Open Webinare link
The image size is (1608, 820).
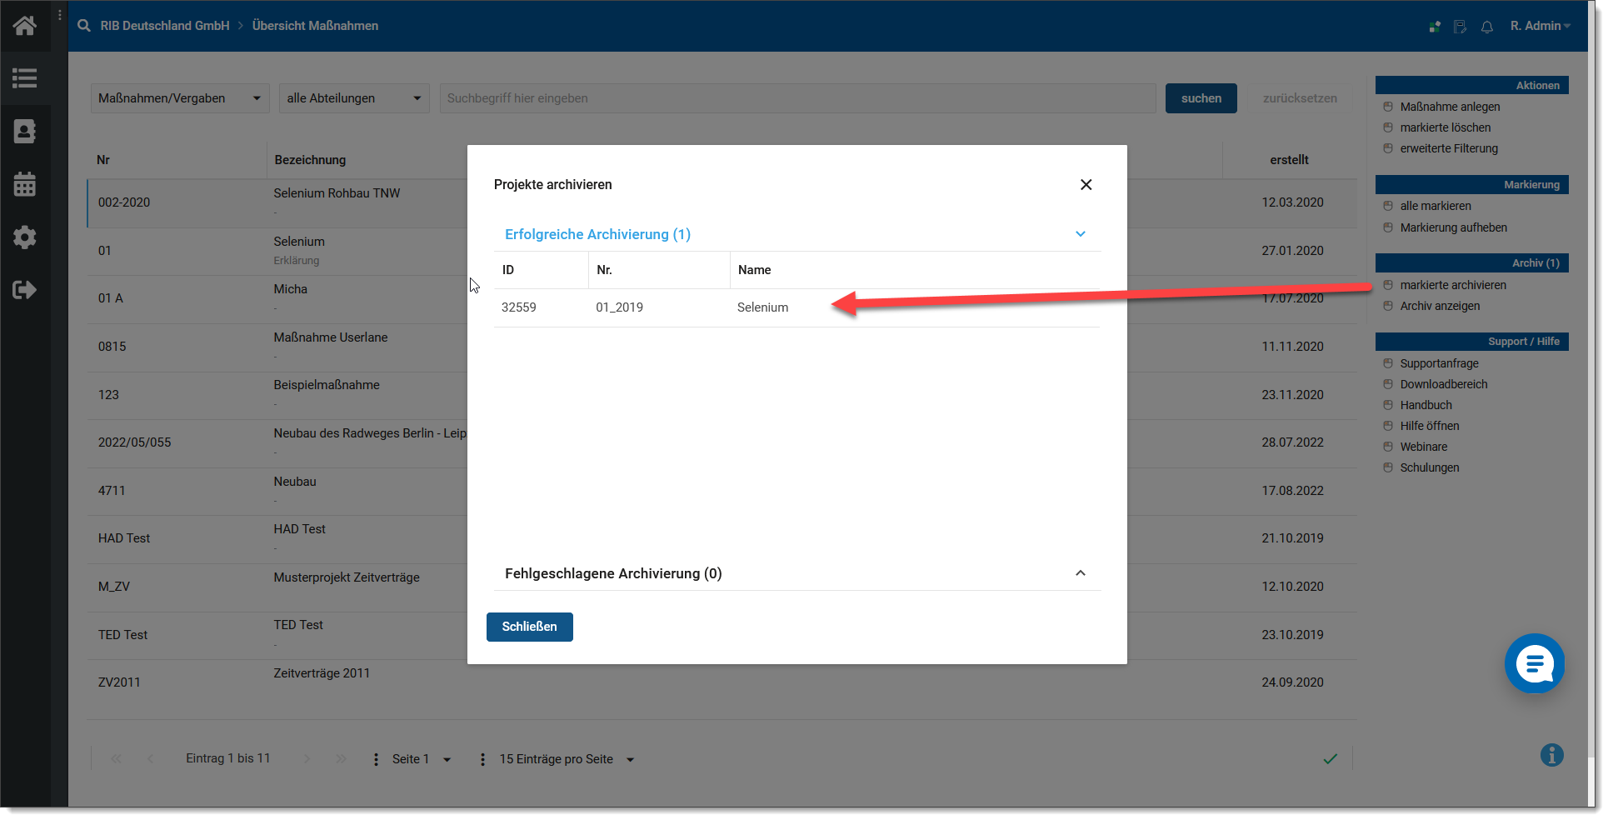(x=1424, y=447)
